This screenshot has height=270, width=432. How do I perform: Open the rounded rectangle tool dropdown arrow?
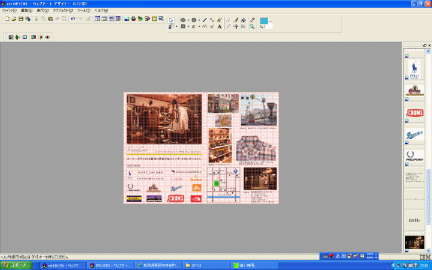click(199, 20)
